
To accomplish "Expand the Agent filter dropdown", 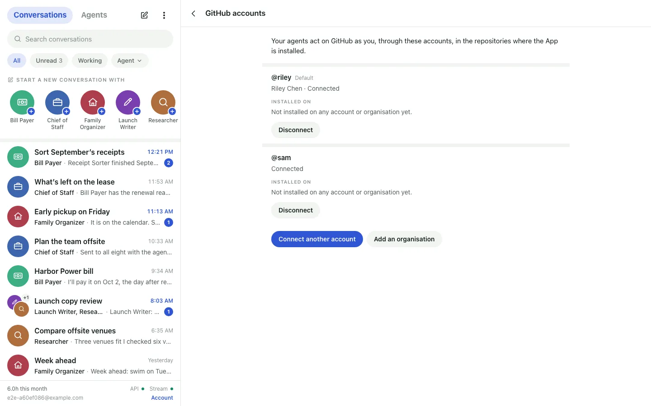I will [130, 60].
